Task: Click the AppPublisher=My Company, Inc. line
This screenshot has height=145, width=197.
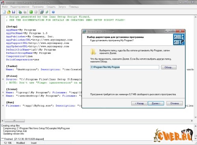Action: (x=30, y=36)
